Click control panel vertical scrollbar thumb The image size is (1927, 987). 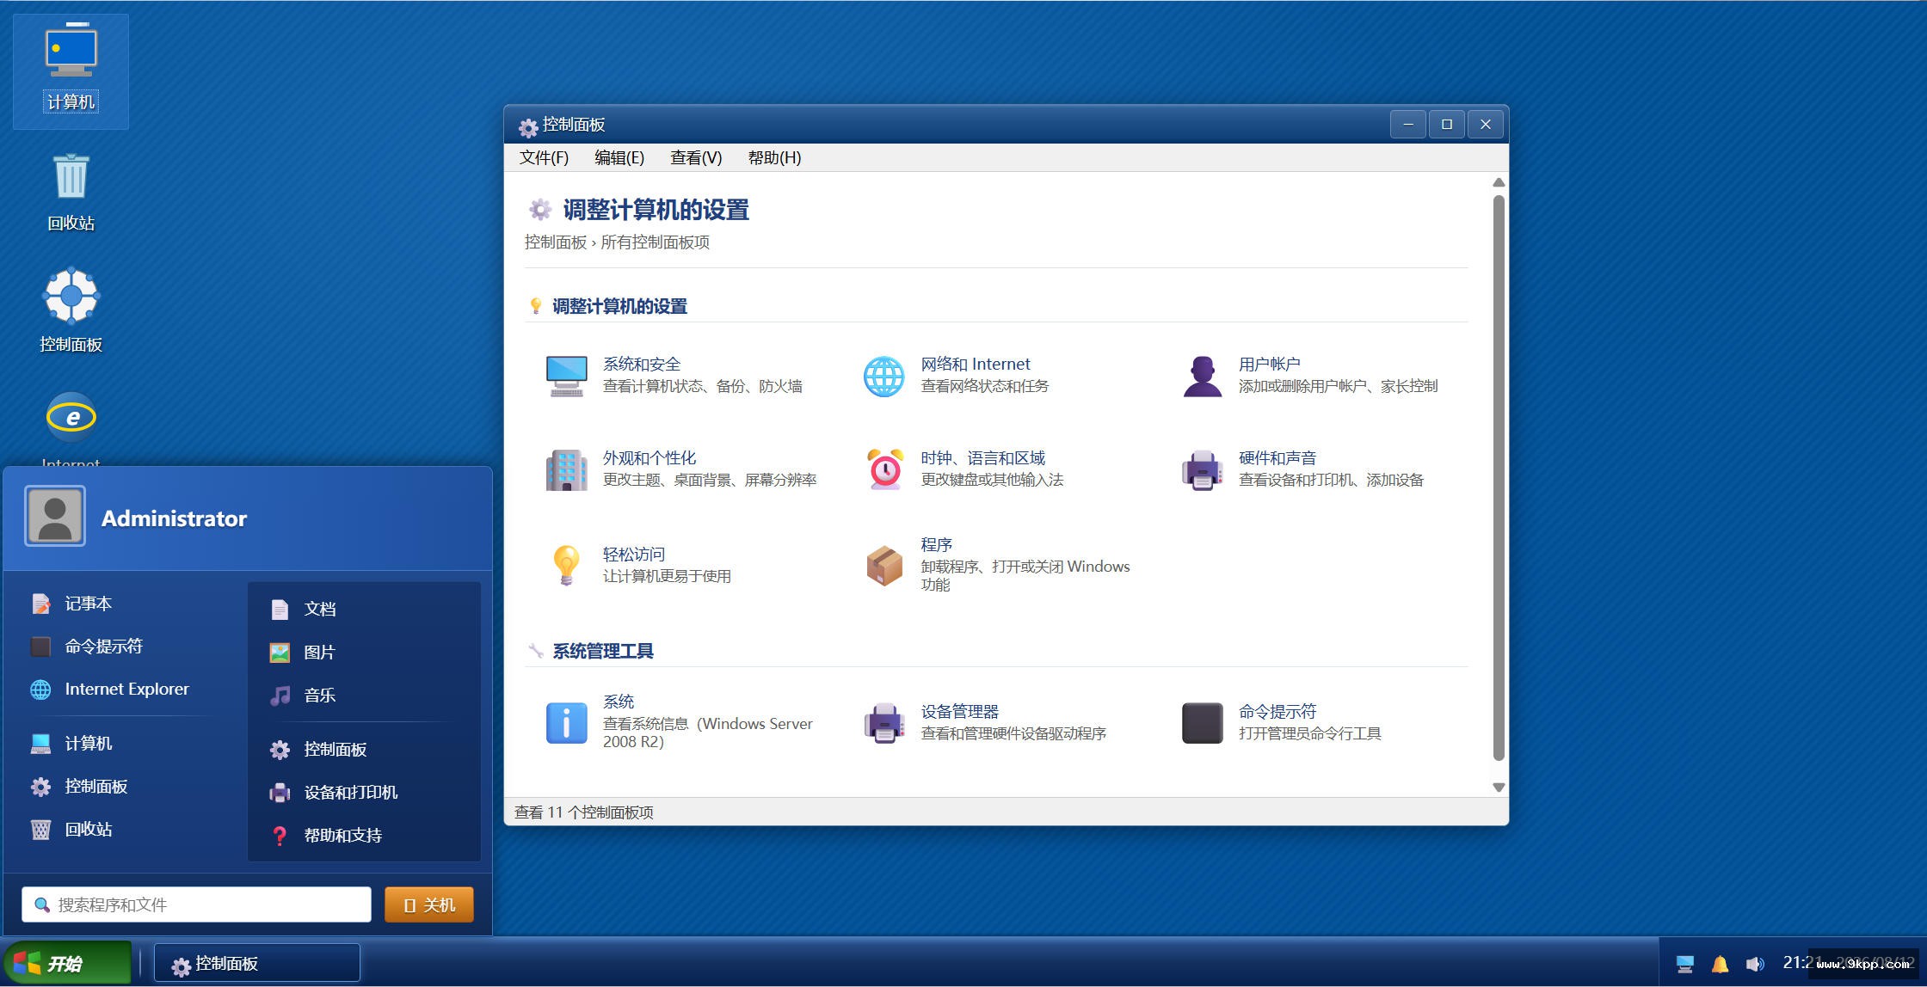1499,478
